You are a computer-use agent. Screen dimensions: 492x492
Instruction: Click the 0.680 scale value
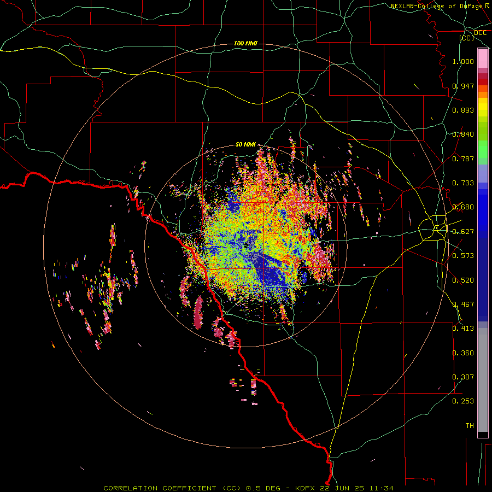(x=463, y=207)
